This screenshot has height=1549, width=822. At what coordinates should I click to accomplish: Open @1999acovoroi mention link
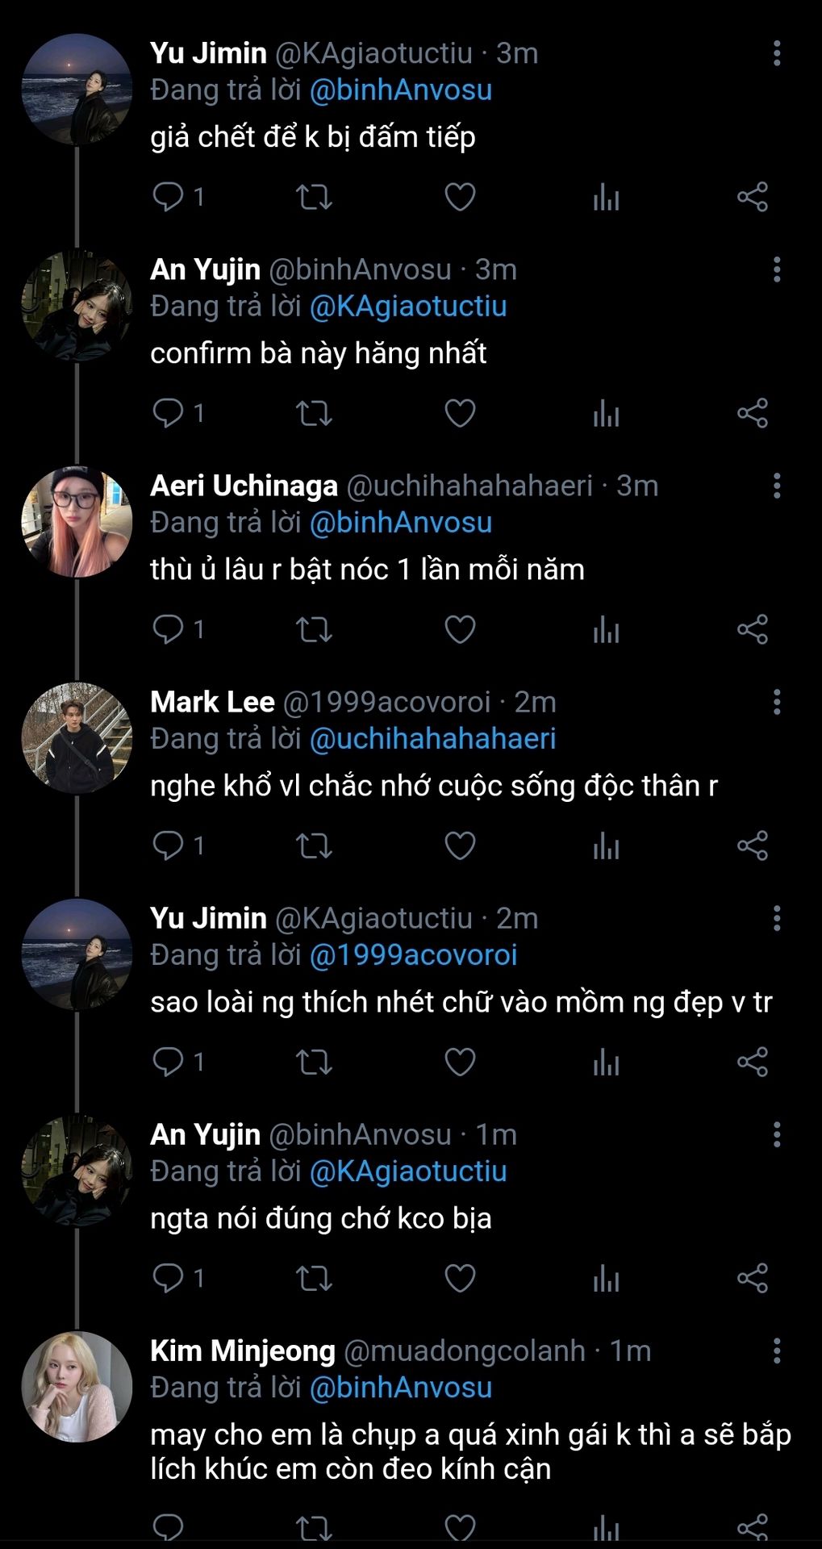413,955
